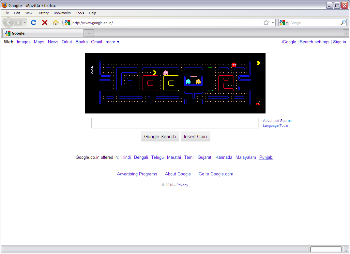Viewport: 350px width, 254px height.
Task: Stop loading with the red X
Action: tap(45, 22)
